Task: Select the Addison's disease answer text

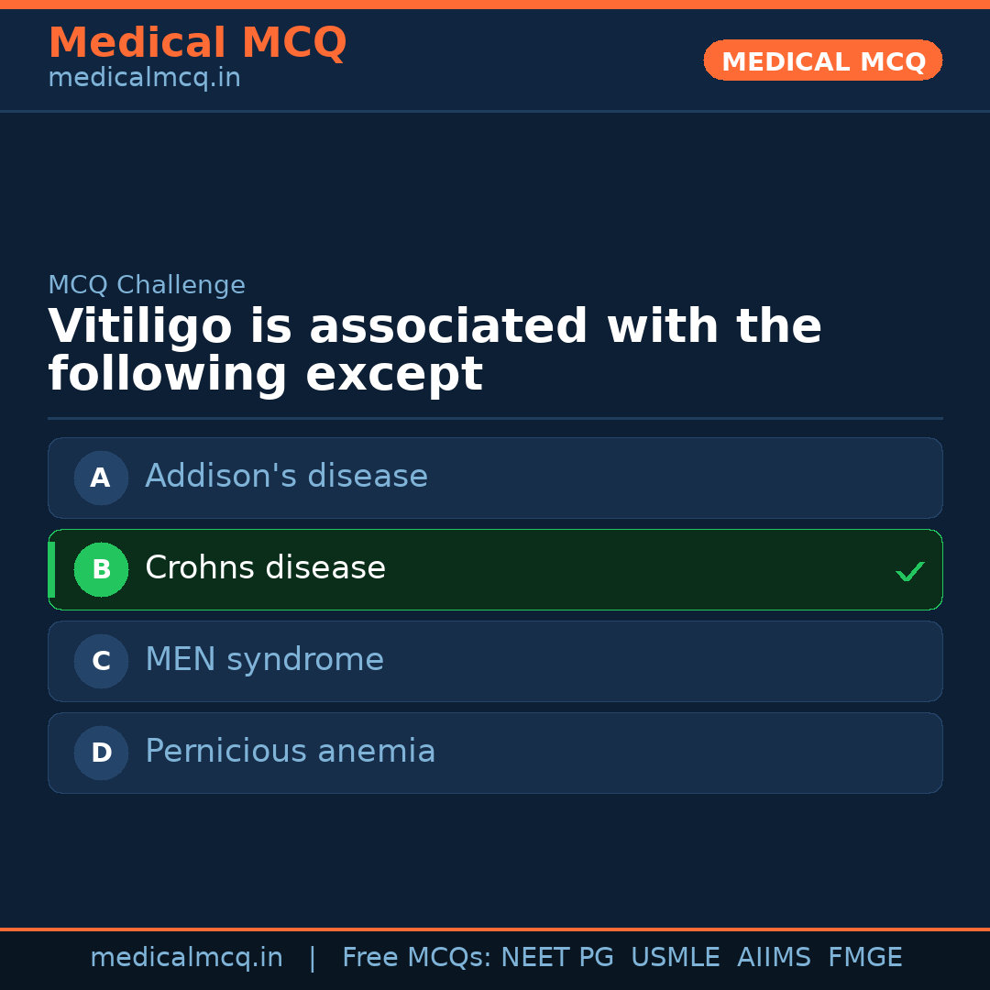Action: click(286, 477)
